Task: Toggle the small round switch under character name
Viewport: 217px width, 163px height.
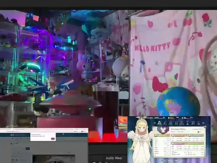Action: point(198,132)
